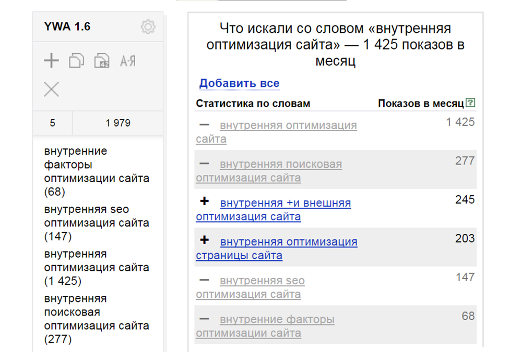Remove внутренняя поисковая оптимизация сайта with minus

[205, 164]
